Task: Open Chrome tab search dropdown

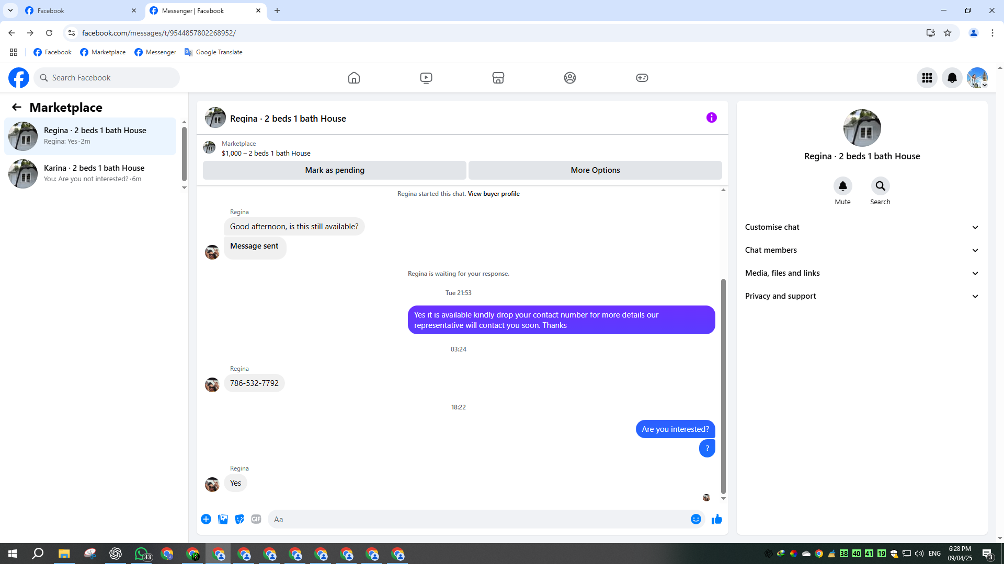Action: [x=10, y=10]
